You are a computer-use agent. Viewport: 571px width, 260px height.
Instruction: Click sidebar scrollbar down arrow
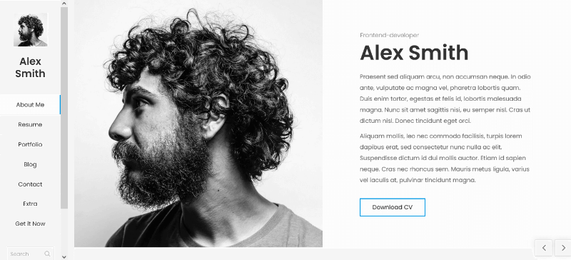64,256
